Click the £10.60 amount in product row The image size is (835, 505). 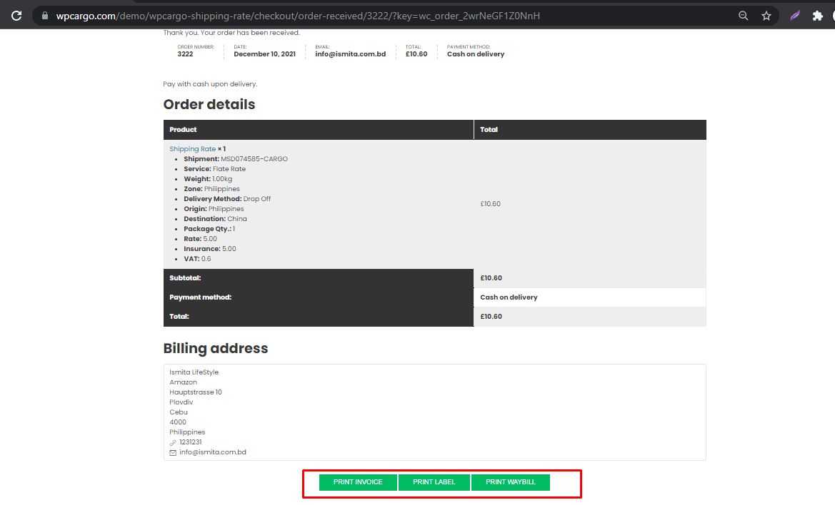(x=490, y=204)
